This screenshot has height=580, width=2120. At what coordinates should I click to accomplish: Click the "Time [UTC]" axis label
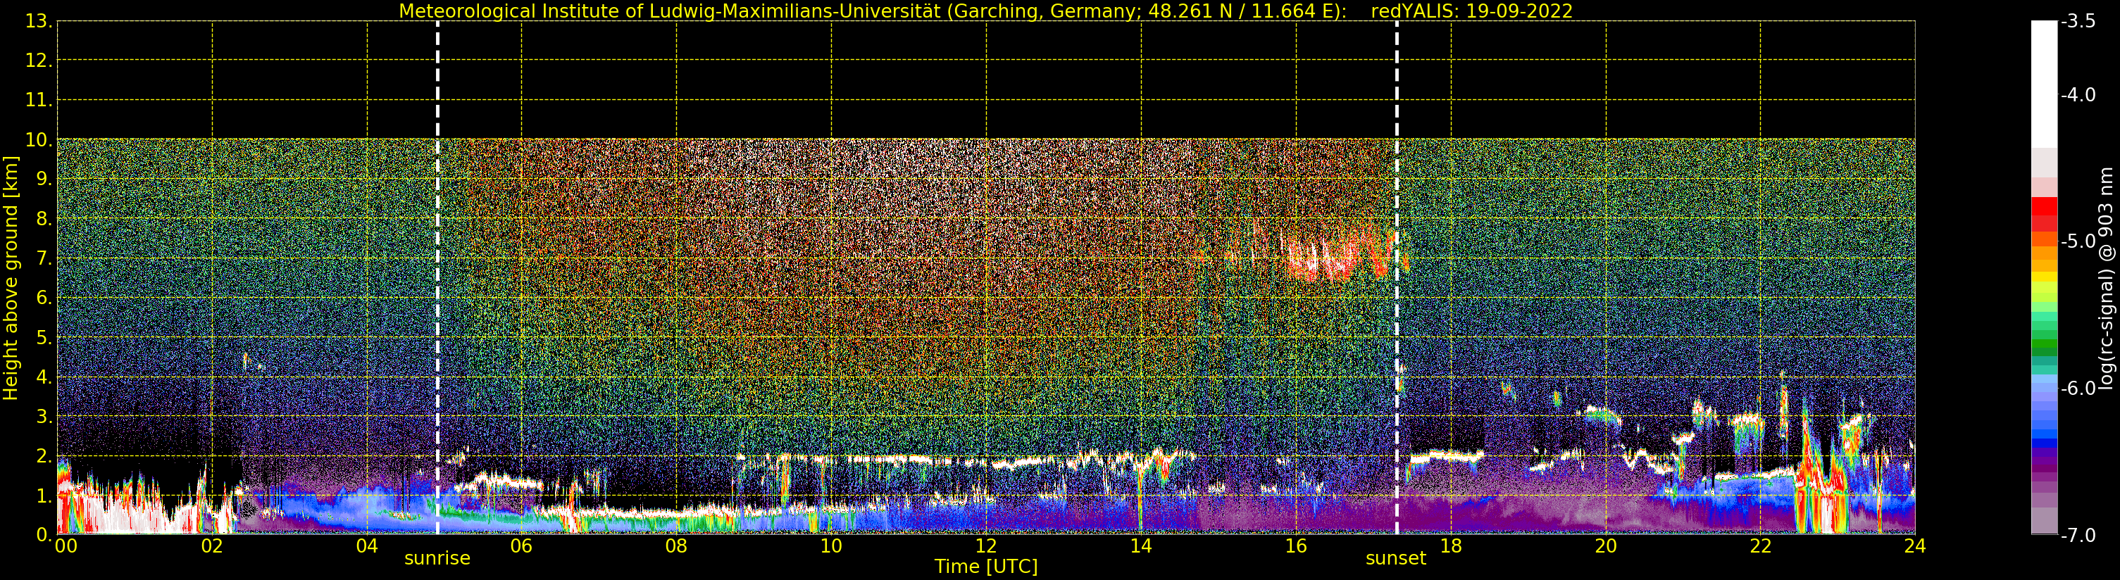986,567
